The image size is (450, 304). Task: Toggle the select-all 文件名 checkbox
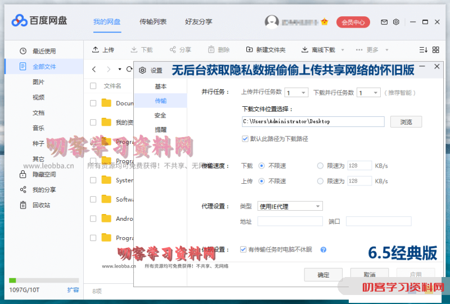(x=93, y=86)
